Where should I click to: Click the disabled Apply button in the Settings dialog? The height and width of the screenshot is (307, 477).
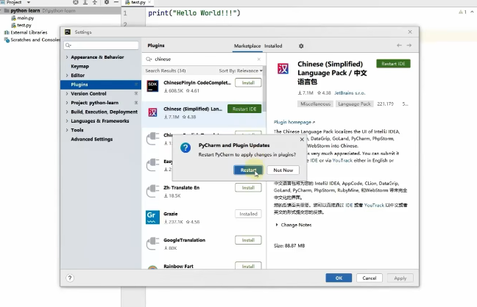pyautogui.click(x=400, y=278)
